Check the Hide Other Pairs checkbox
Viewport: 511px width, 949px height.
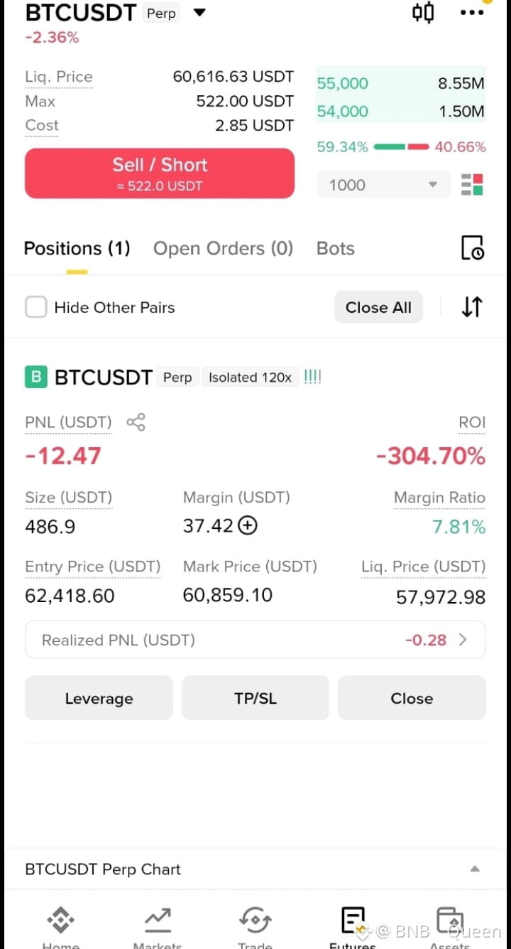36,307
